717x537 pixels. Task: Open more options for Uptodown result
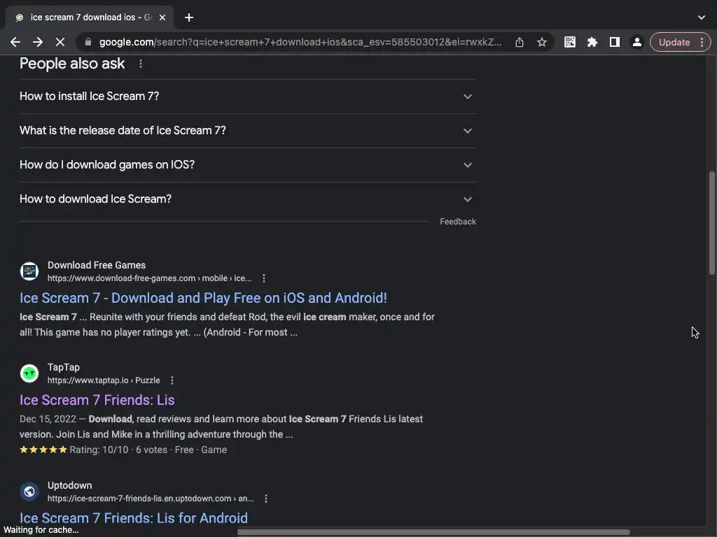265,499
